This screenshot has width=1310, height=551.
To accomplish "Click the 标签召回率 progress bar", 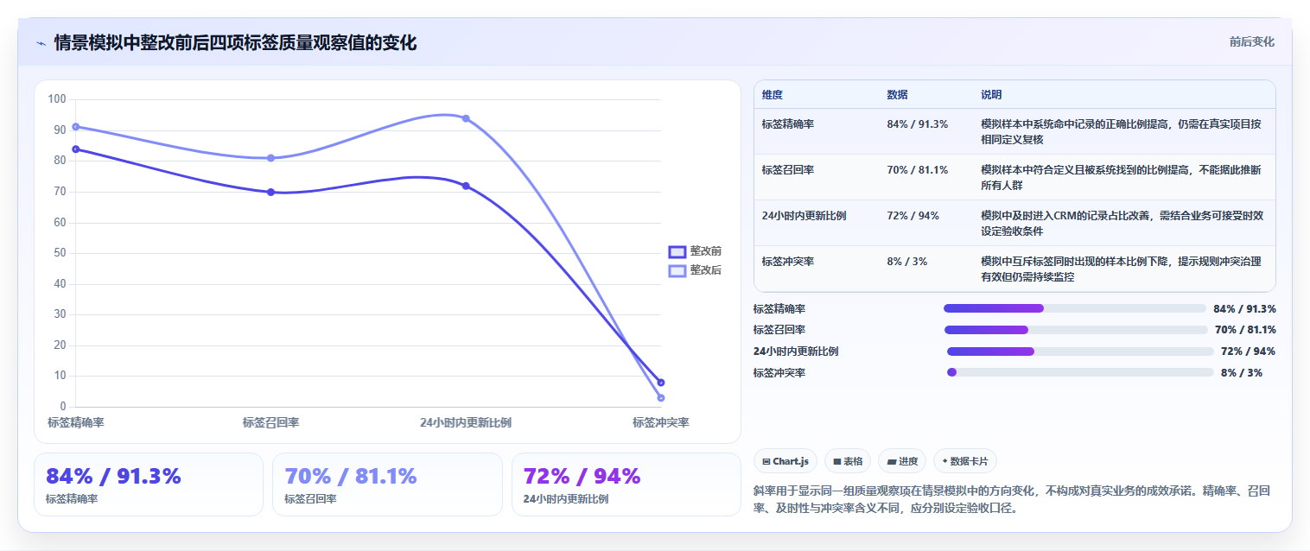I will (1076, 330).
